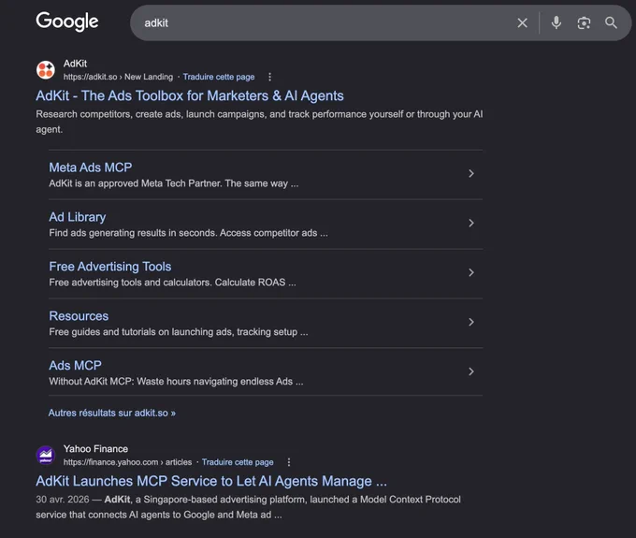This screenshot has width=636, height=538.
Task: Submit search with magnifying glass icon
Action: 611,22
